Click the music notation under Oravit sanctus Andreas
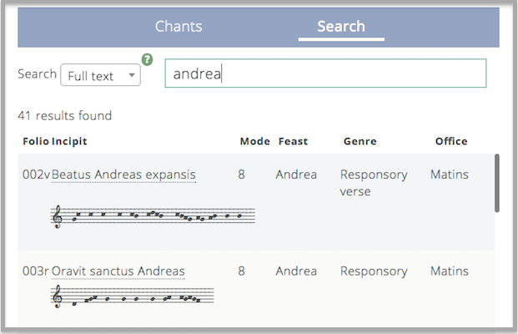Viewport: 518px width, 334px height. [132, 296]
